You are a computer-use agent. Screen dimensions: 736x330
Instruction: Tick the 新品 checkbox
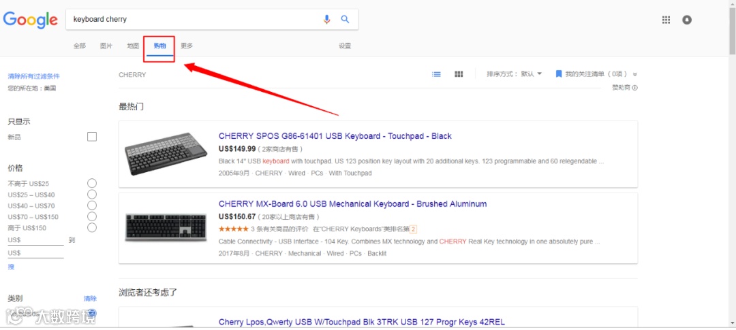tap(92, 137)
